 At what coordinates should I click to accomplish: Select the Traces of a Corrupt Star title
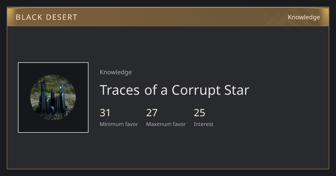(x=174, y=90)
